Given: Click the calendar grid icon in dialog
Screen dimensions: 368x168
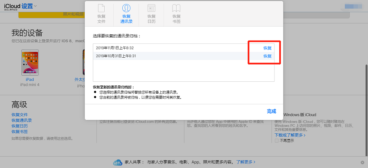Looking at the screenshot, I should [x=151, y=9].
